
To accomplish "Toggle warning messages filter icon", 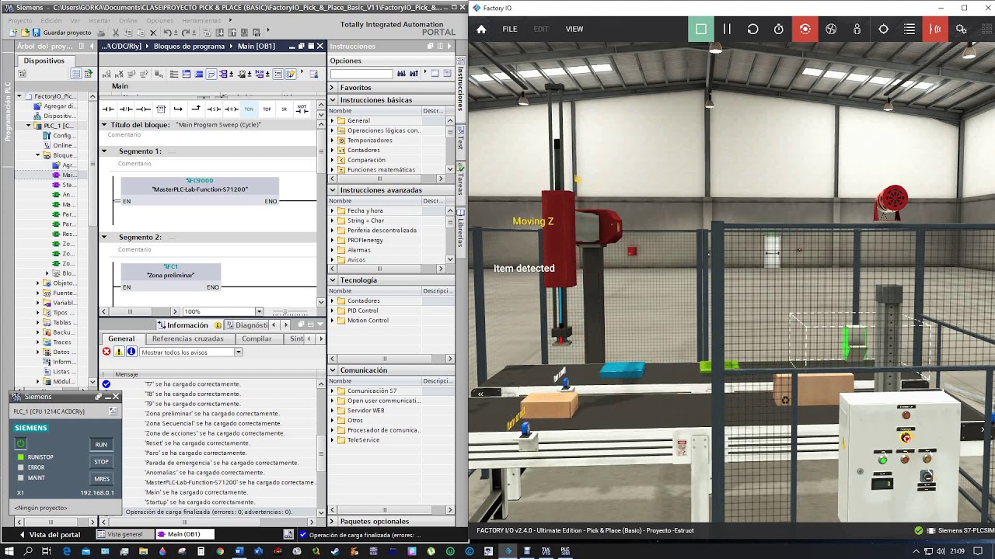I will [x=119, y=352].
